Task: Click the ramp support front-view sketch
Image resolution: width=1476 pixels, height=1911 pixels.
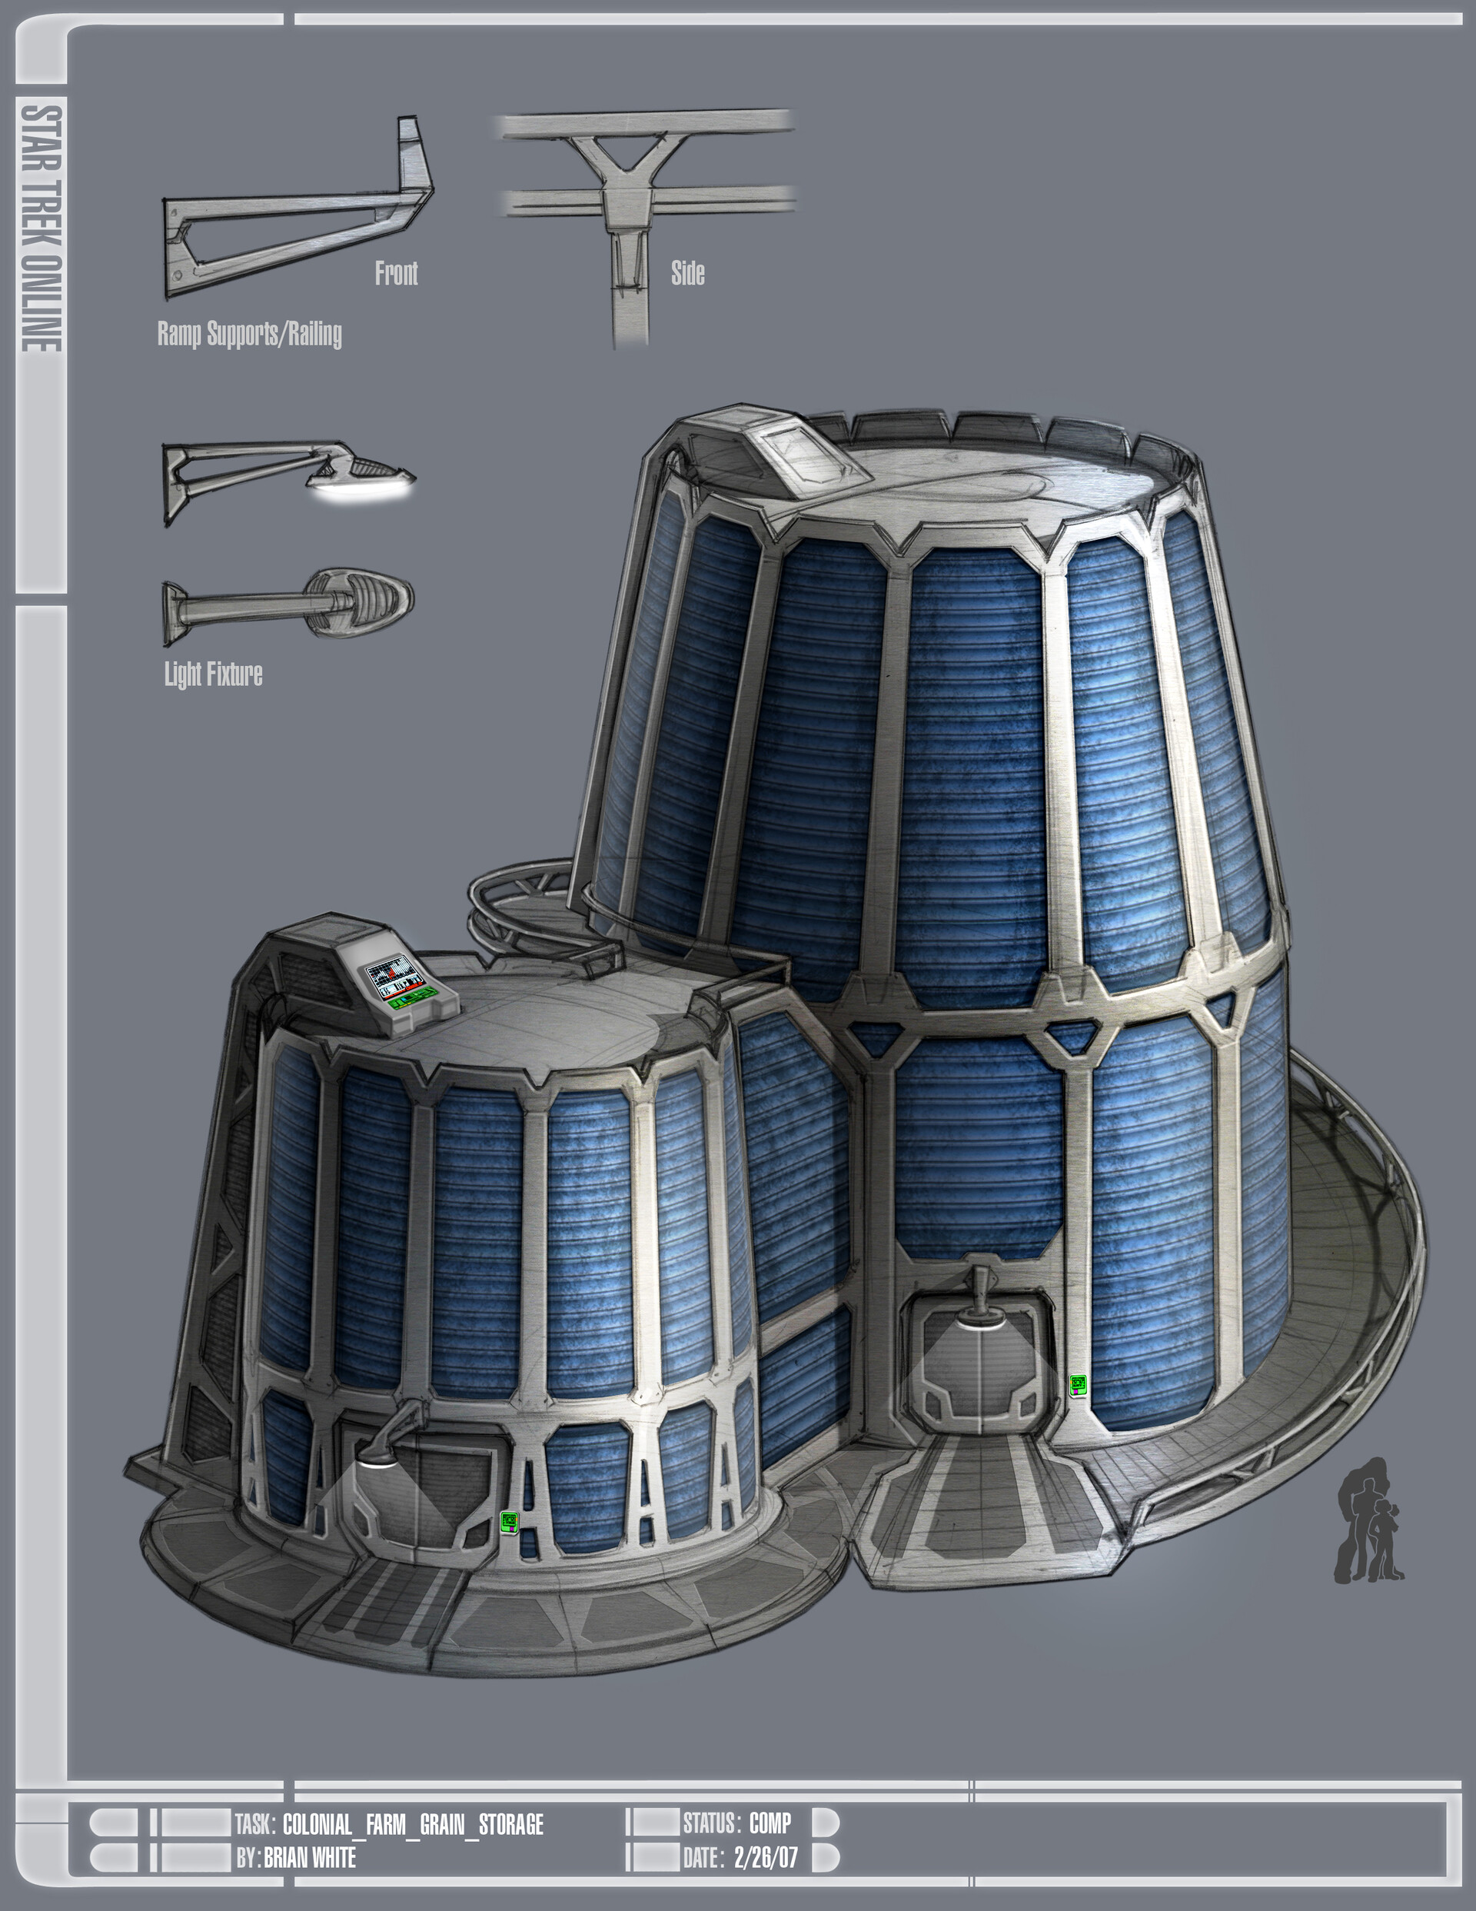Action: tap(298, 208)
